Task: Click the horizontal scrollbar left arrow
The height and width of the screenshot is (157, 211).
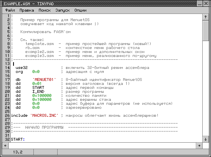Action: pyautogui.click(x=6, y=146)
